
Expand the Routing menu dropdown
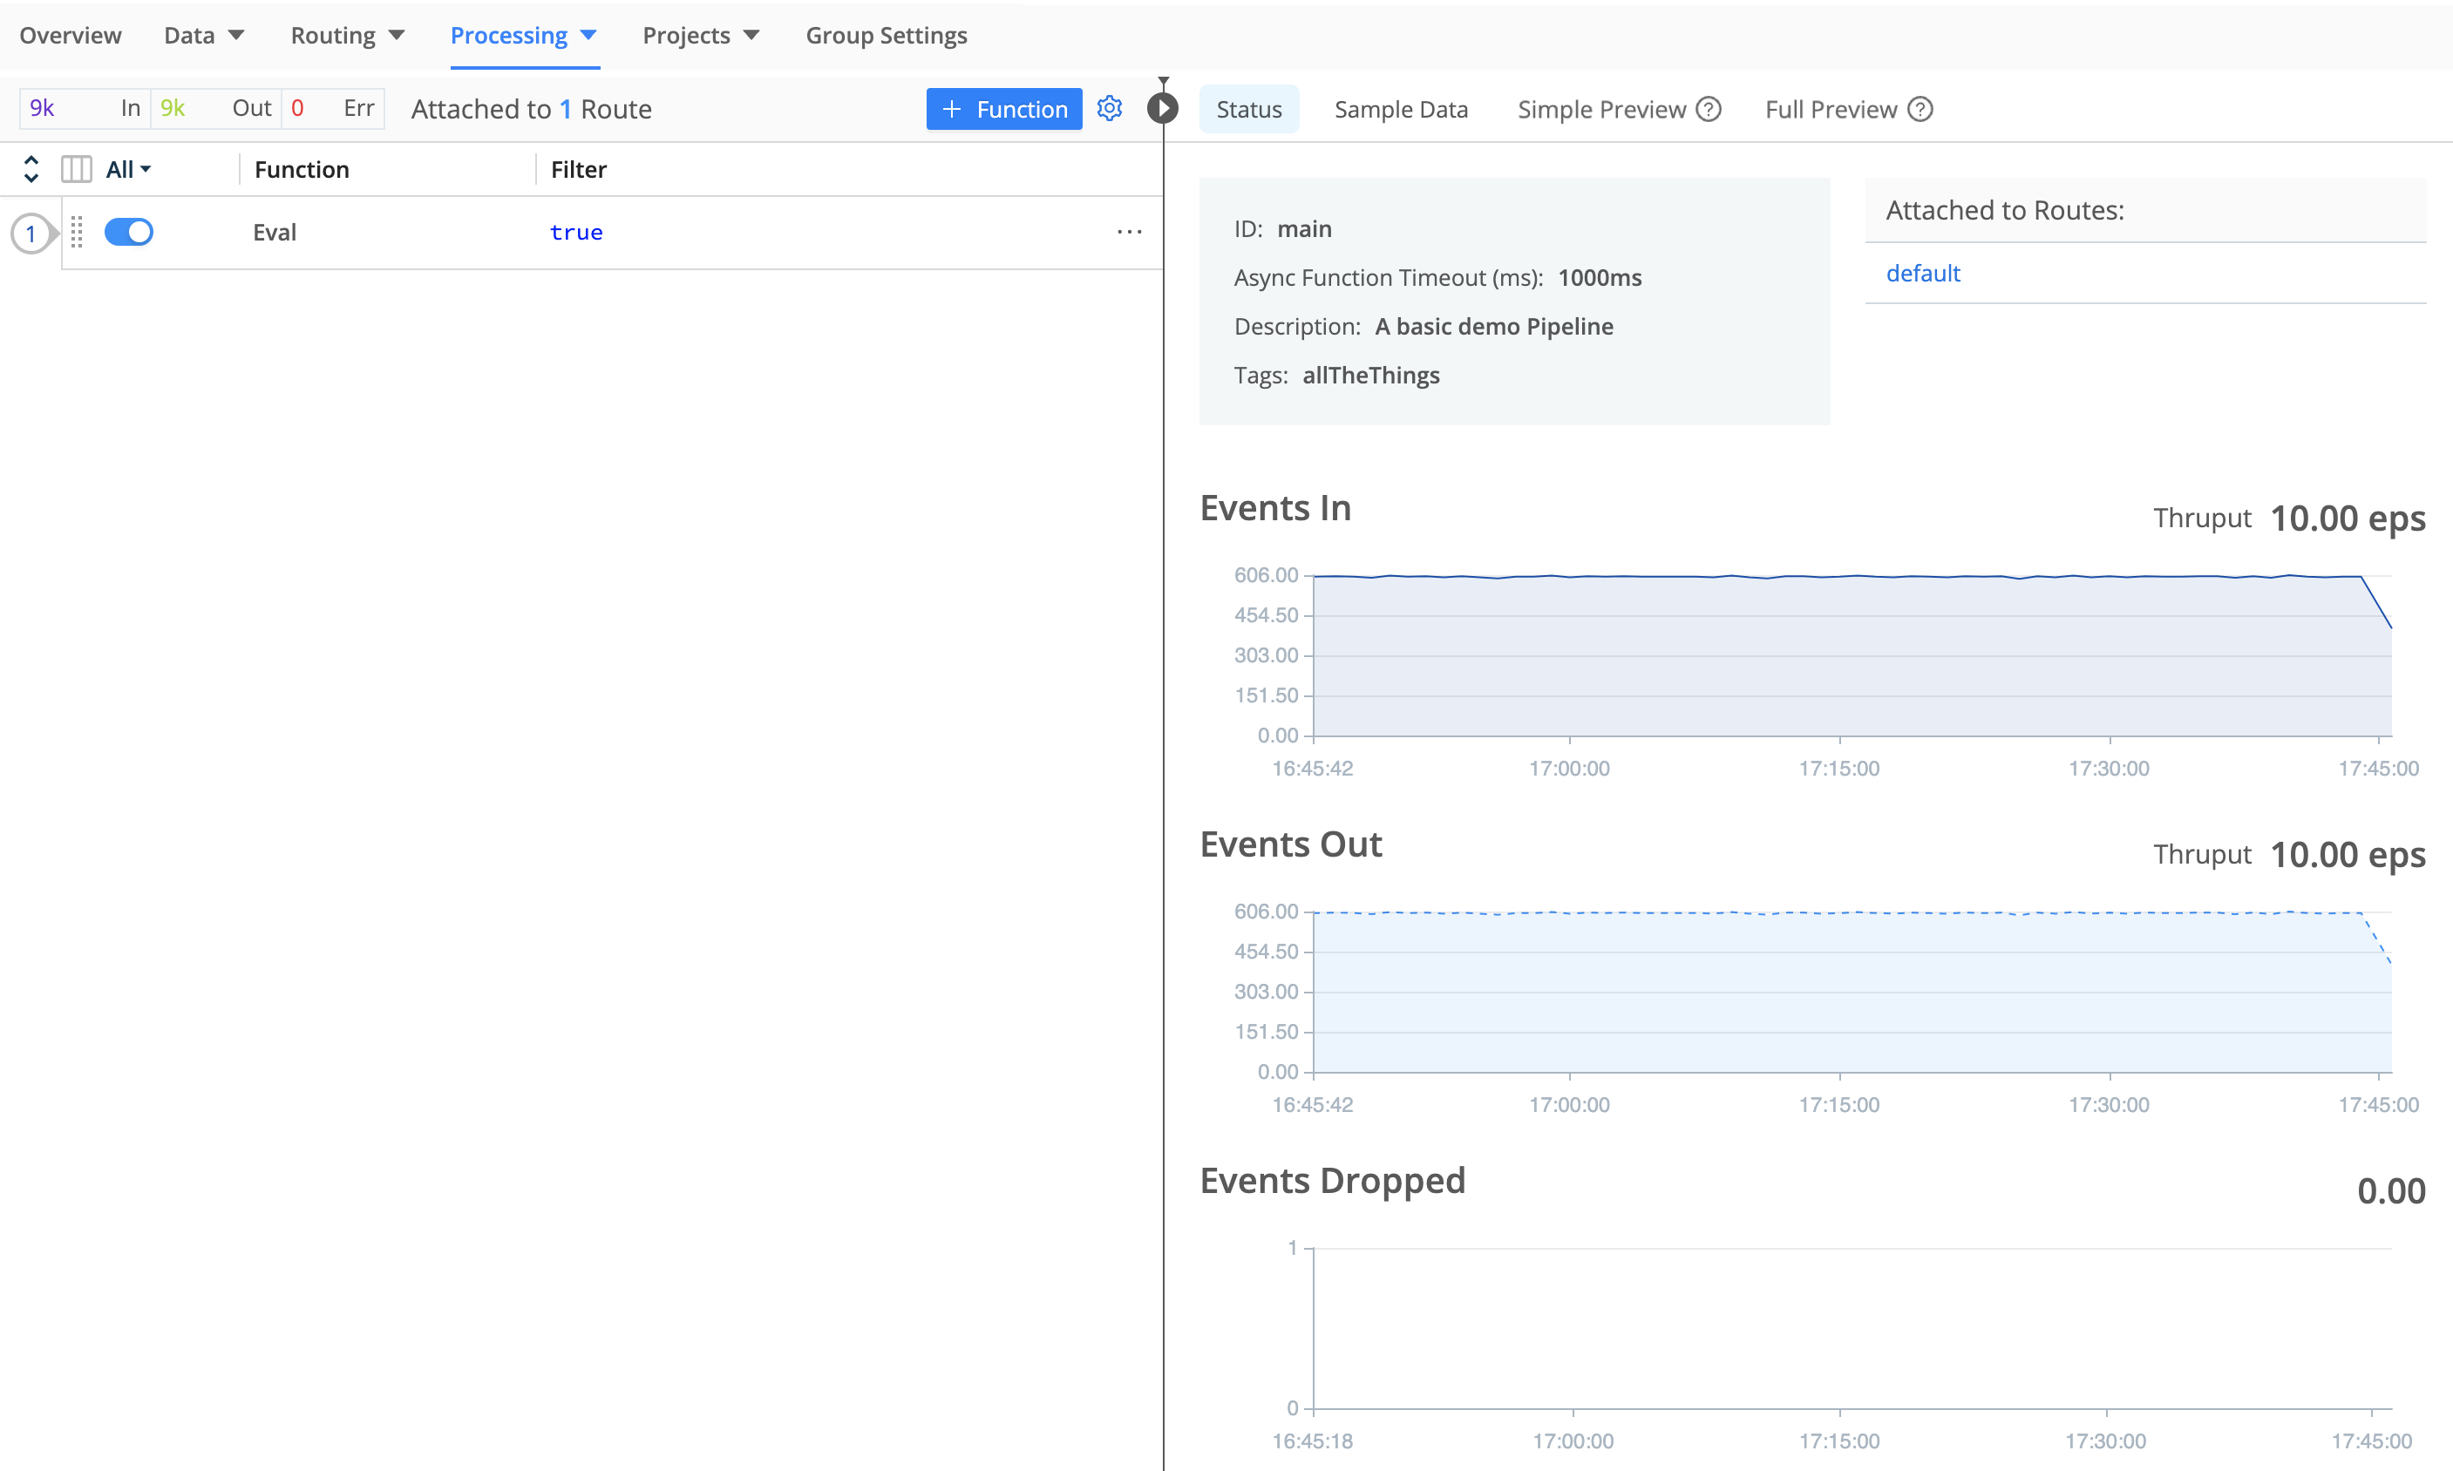pyautogui.click(x=347, y=36)
